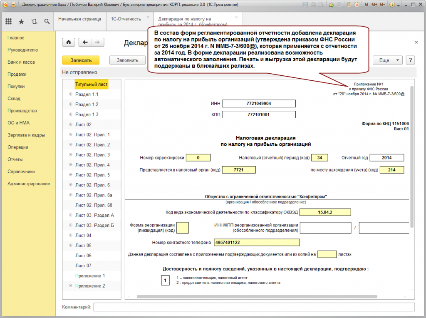The width and height of the screenshot is (426, 318).
Task: Open the sections grid menu icon
Action: 8,21
